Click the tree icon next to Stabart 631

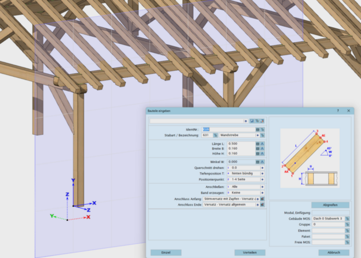pos(215,135)
